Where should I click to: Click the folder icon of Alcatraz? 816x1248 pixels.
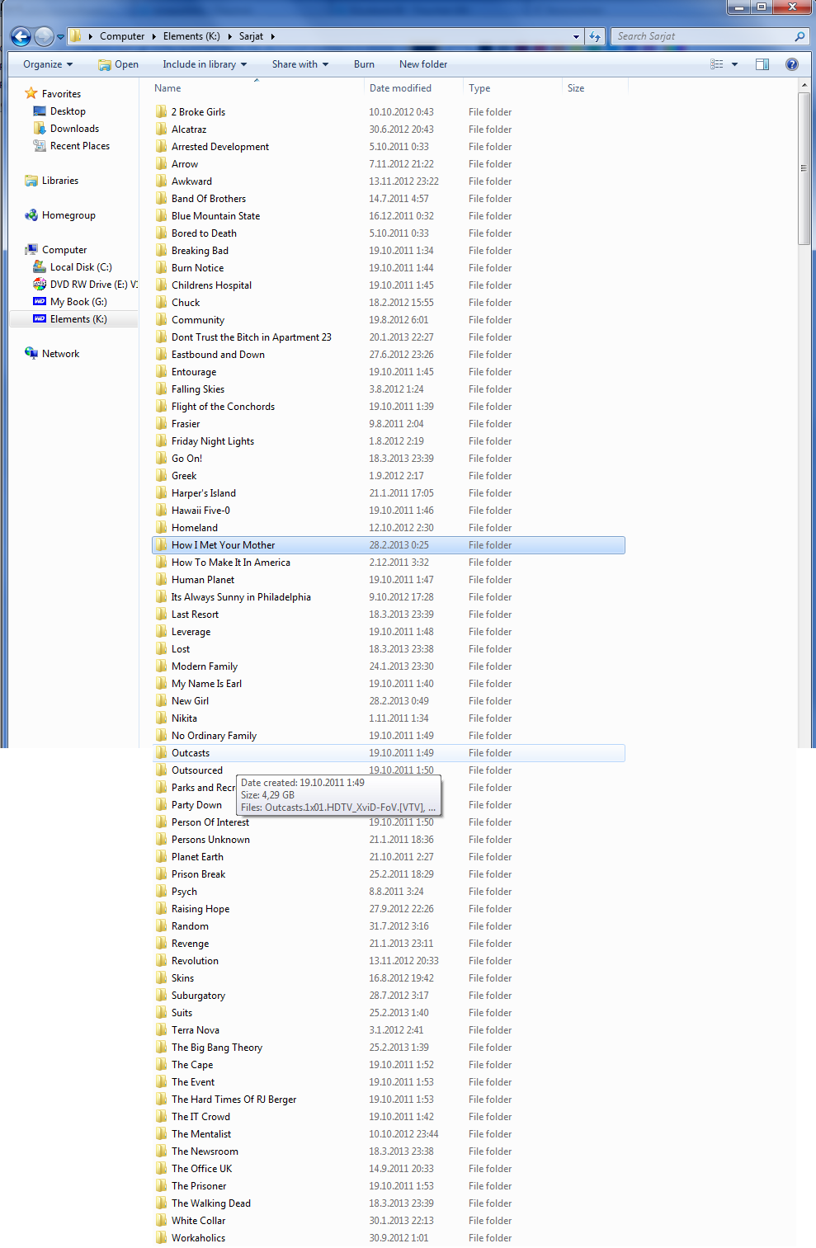[162, 129]
